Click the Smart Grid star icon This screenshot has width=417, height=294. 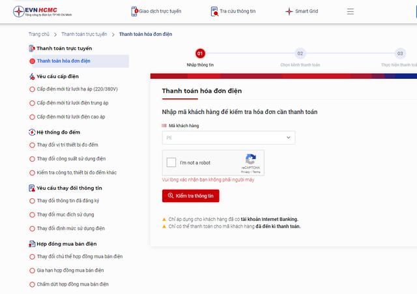tap(289, 12)
